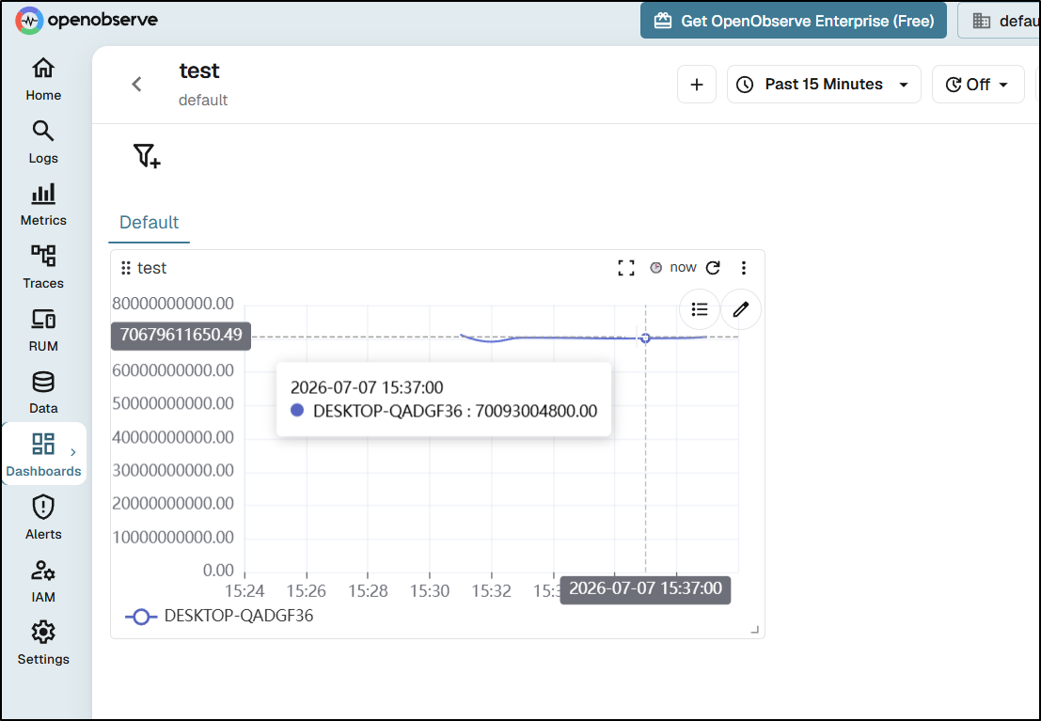The height and width of the screenshot is (721, 1041).
Task: Click tooltip value 70093004800.00
Action: 536,412
